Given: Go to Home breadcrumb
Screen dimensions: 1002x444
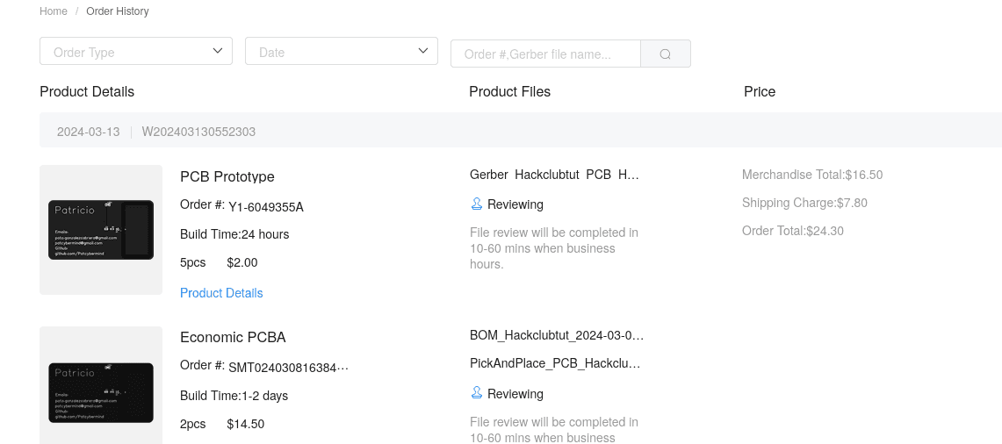Looking at the screenshot, I should [x=54, y=11].
